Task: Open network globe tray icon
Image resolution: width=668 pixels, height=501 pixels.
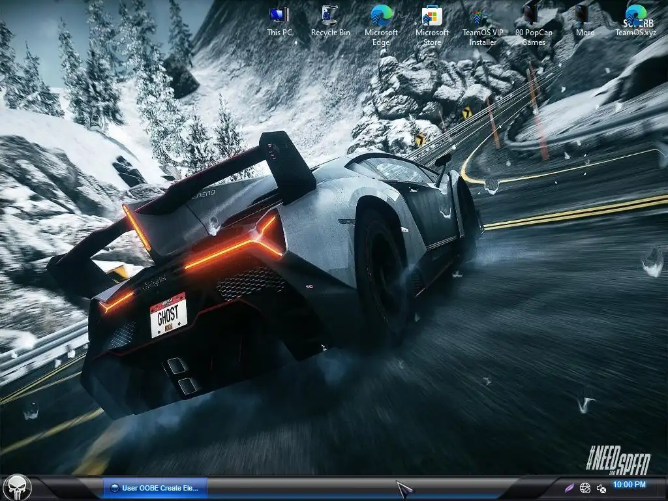Action: [x=585, y=488]
